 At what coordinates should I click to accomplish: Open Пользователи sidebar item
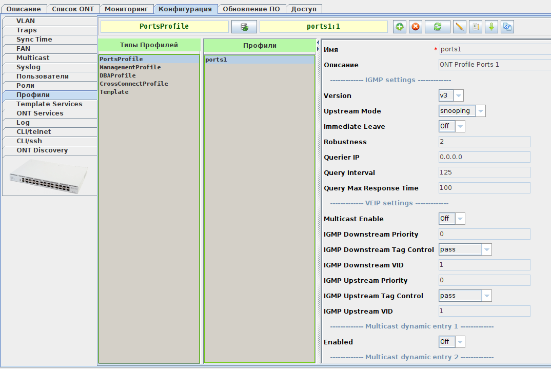coord(50,76)
